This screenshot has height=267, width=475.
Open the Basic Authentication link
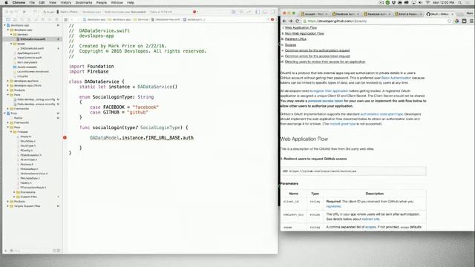(x=396, y=78)
